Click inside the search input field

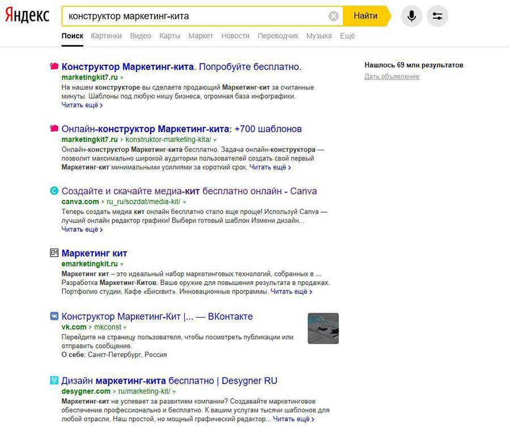pos(193,16)
